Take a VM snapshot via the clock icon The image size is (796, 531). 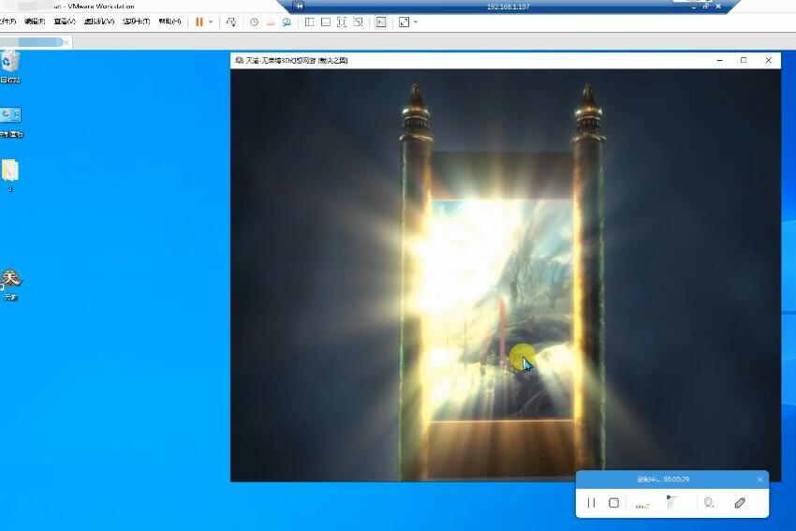pyautogui.click(x=255, y=22)
